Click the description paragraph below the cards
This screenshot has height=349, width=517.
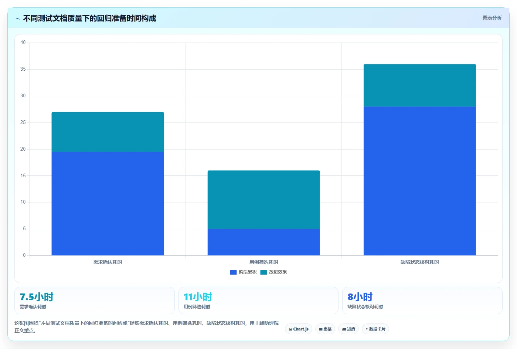tap(147, 327)
